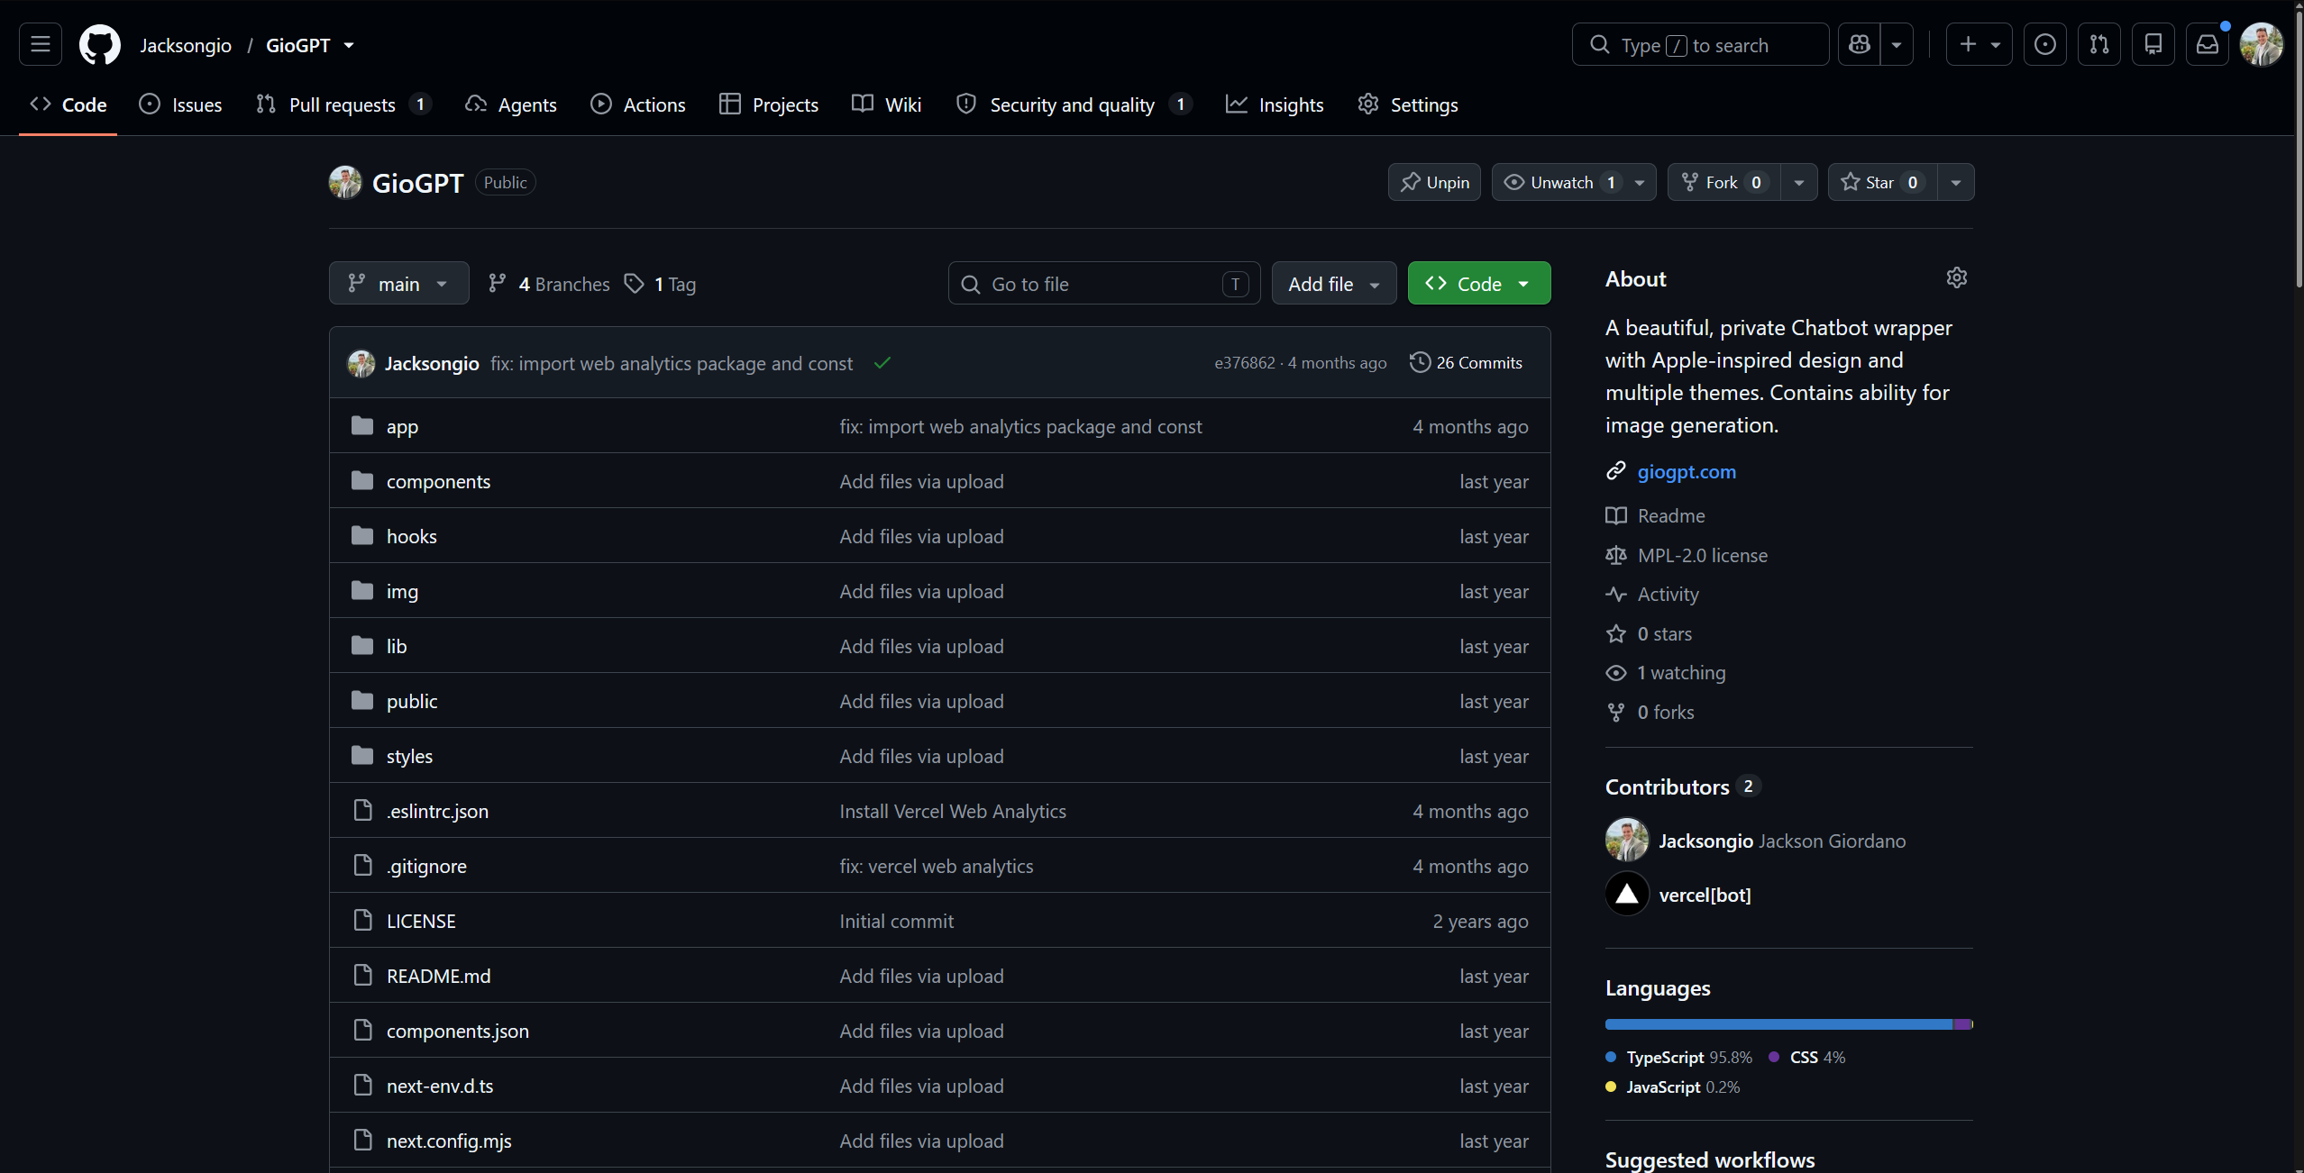Go to GitHub homepage via Octocat logo
Viewport: 2304px width, 1173px height.
point(100,44)
